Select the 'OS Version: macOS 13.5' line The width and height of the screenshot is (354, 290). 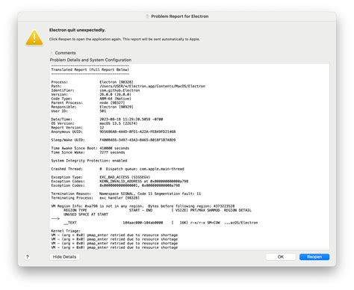tap(94, 123)
